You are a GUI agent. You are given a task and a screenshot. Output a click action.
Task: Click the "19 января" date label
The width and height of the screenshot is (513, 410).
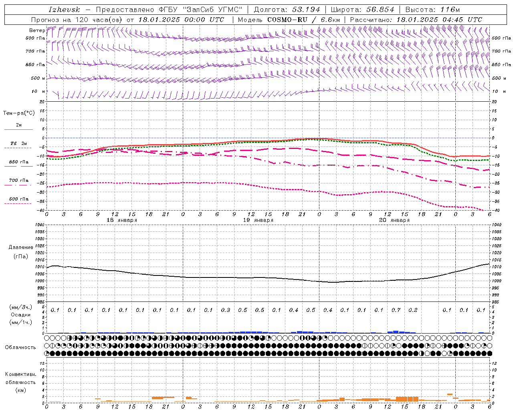pos(258,220)
